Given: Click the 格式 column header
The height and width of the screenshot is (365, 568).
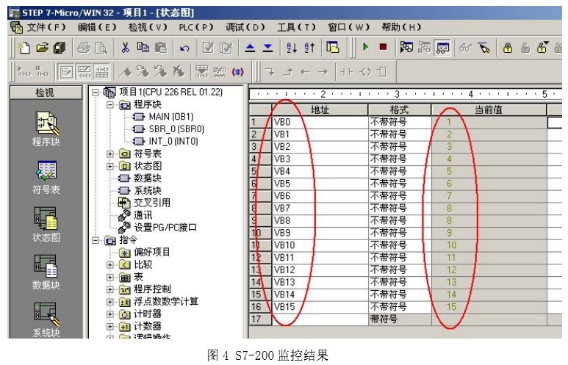Looking at the screenshot, I should (x=399, y=109).
